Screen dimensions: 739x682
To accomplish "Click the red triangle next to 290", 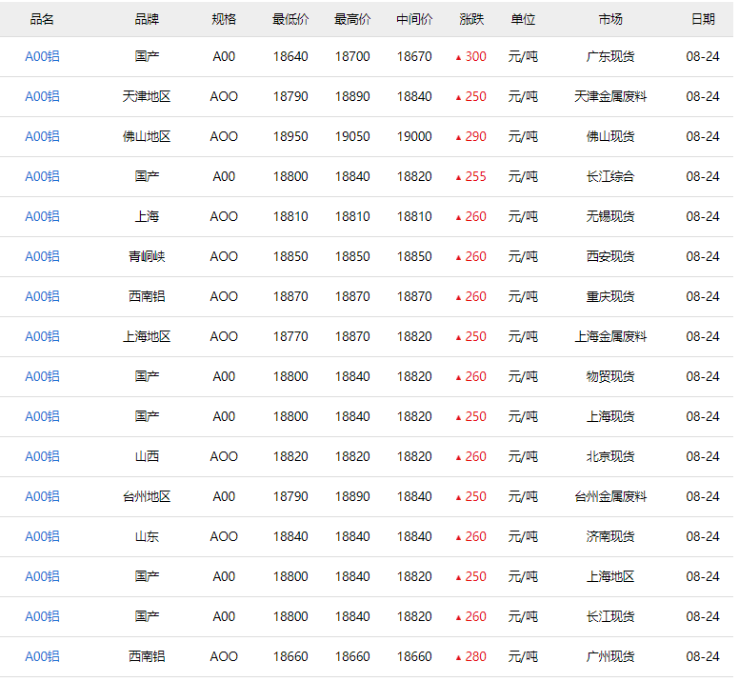I will (x=458, y=137).
